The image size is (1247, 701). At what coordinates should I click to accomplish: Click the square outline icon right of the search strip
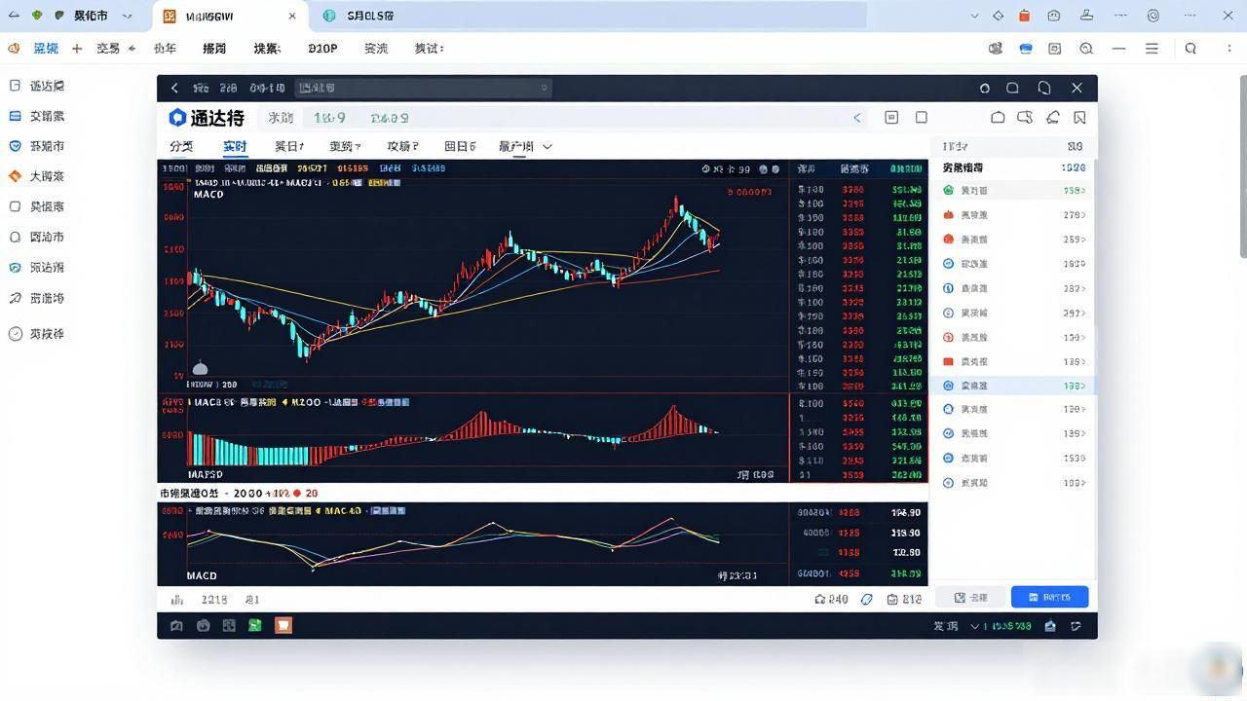922,118
